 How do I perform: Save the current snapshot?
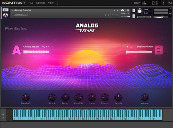pos(113,15)
